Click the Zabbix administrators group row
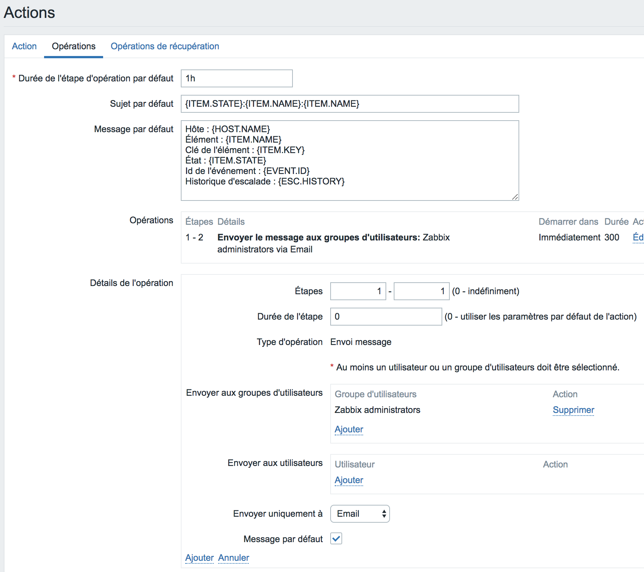 377,410
